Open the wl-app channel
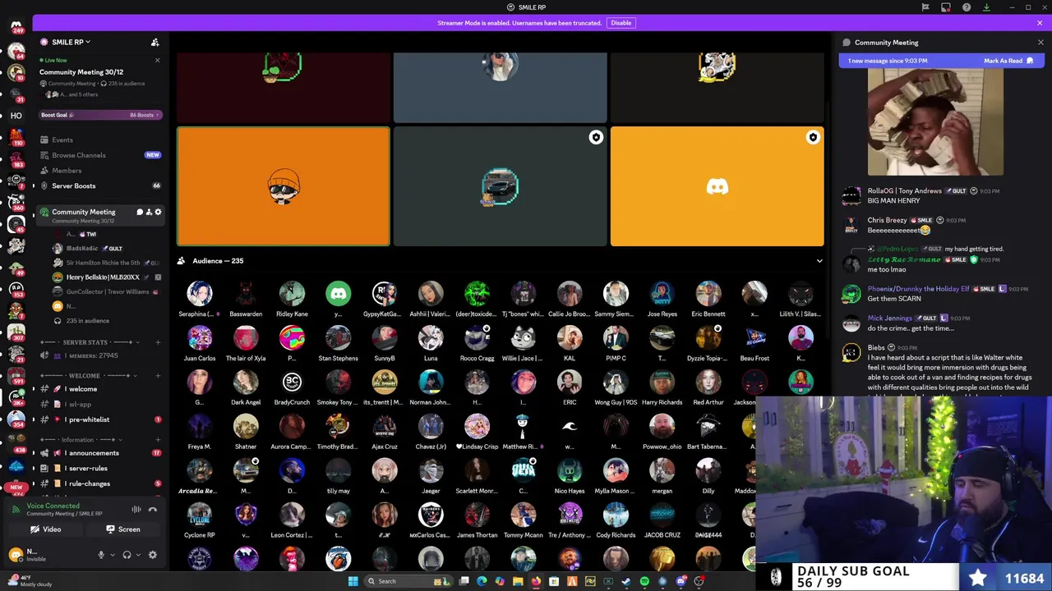1052x591 pixels. (x=100, y=404)
